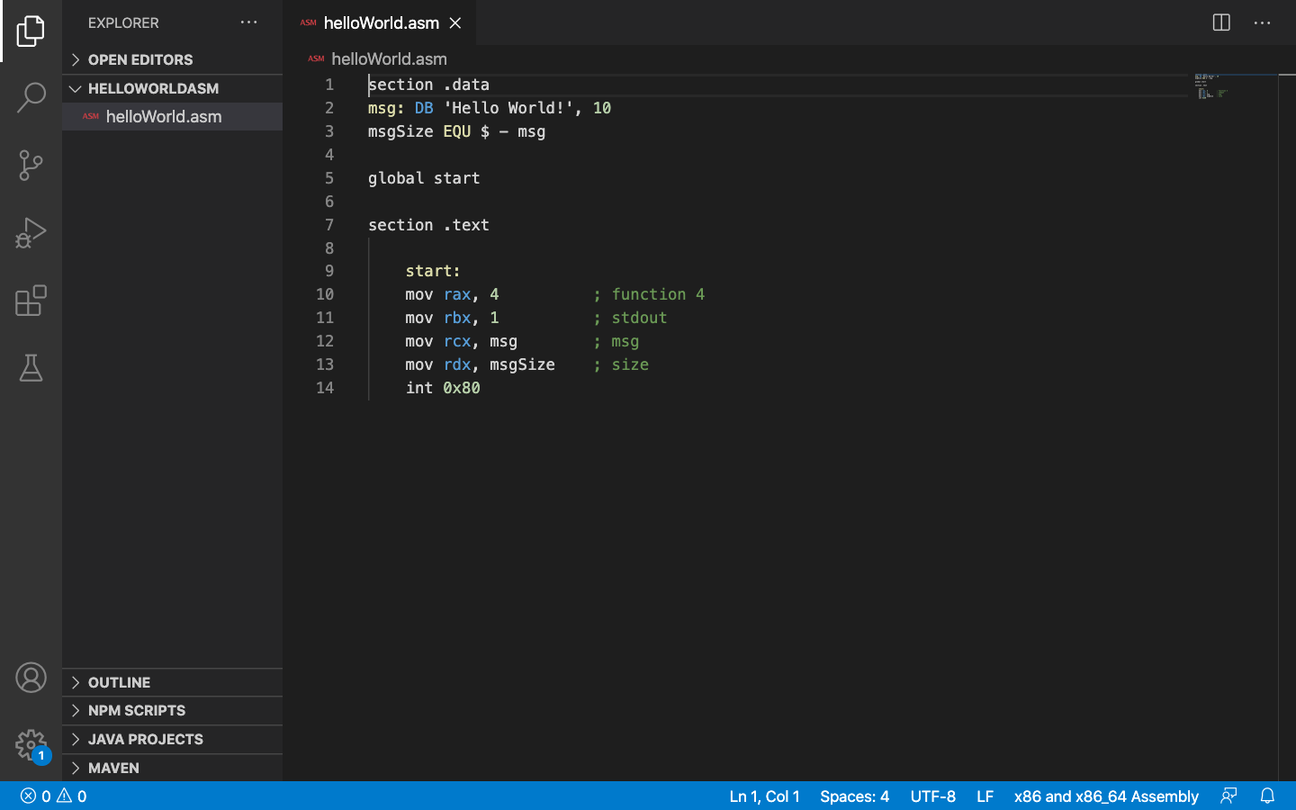Expand the NPM SCRIPTS section
This screenshot has width=1296, height=810.
click(172, 710)
